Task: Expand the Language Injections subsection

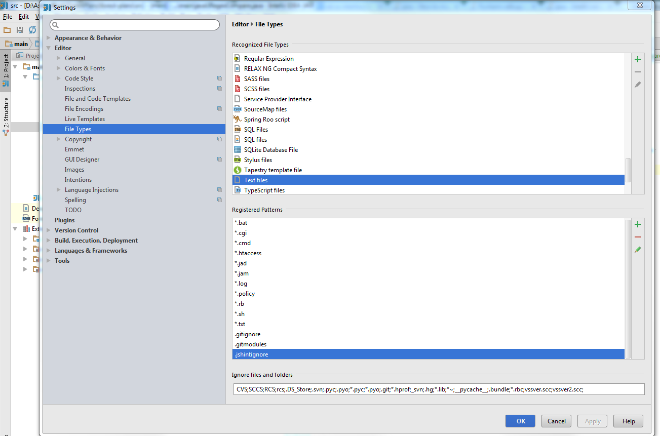Action: (59, 190)
